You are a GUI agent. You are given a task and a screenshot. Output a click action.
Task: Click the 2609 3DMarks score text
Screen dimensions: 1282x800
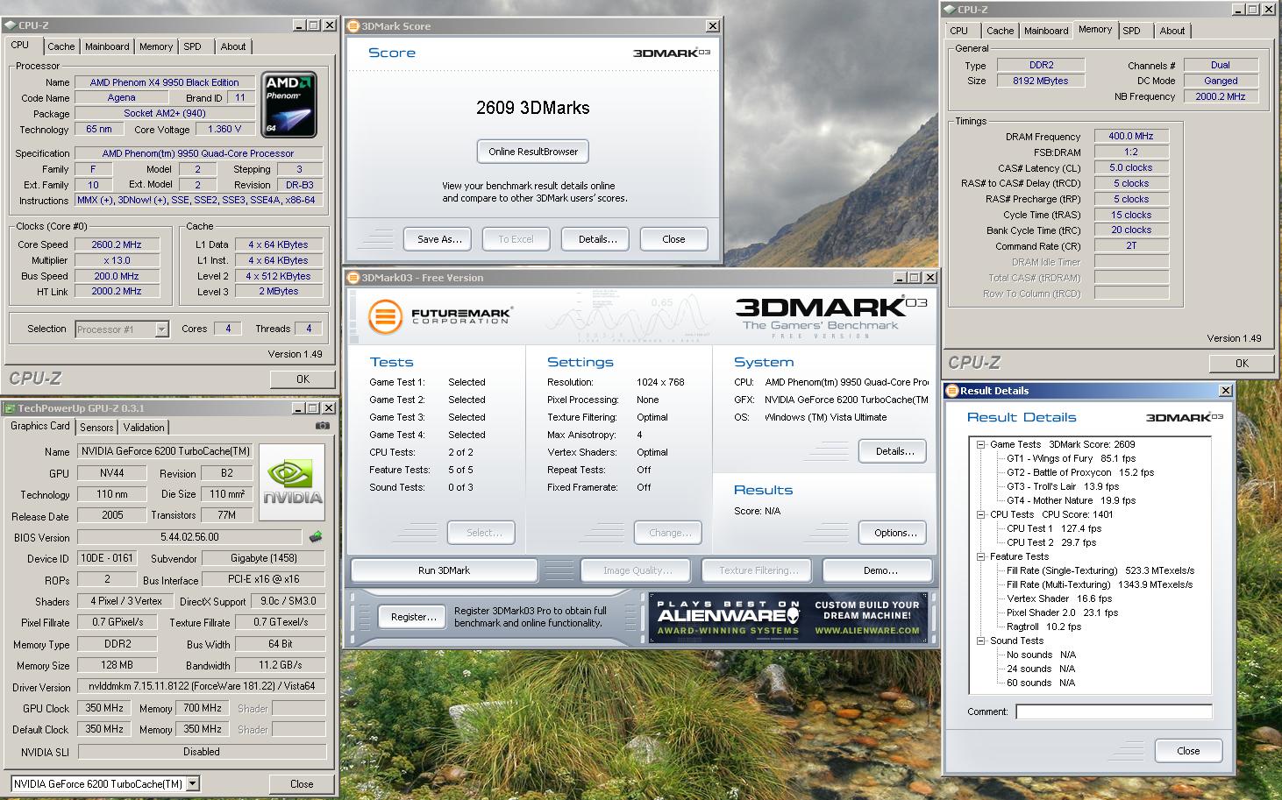(x=533, y=108)
